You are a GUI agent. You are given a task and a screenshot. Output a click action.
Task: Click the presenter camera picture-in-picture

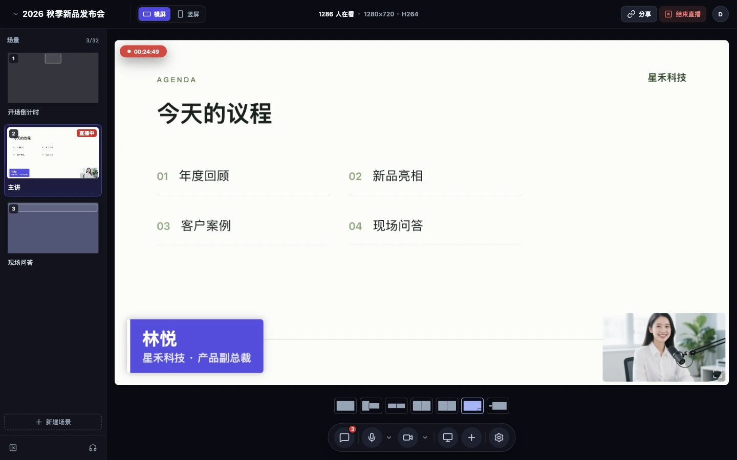point(664,348)
